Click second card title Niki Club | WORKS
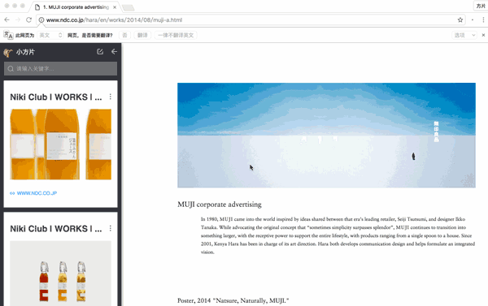Image resolution: width=488 pixels, height=306 pixels. click(x=56, y=229)
